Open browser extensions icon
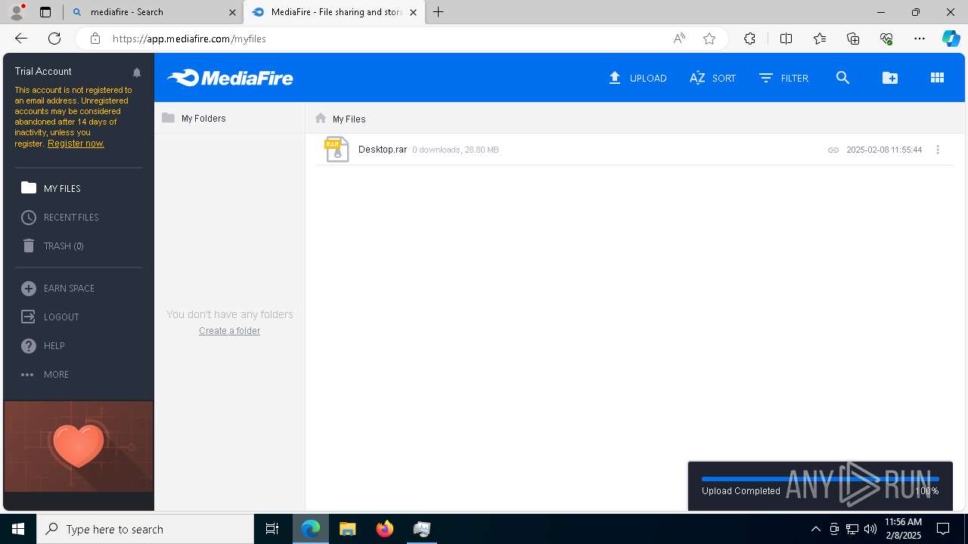Viewport: 968px width, 544px height. [749, 39]
